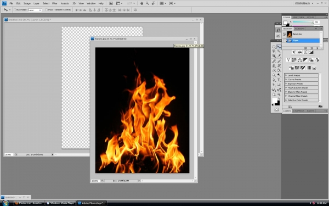Set history brush source to flame.jpg snapshot
This screenshot has height=206, width=329.
pos(284,34)
